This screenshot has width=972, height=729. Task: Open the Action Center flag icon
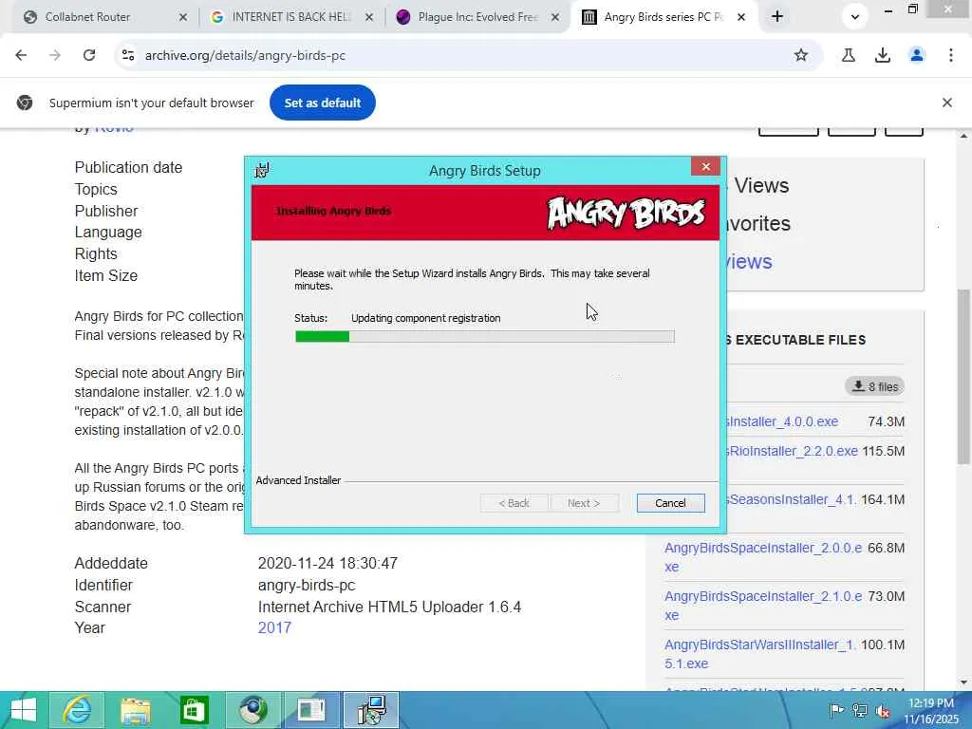click(836, 710)
